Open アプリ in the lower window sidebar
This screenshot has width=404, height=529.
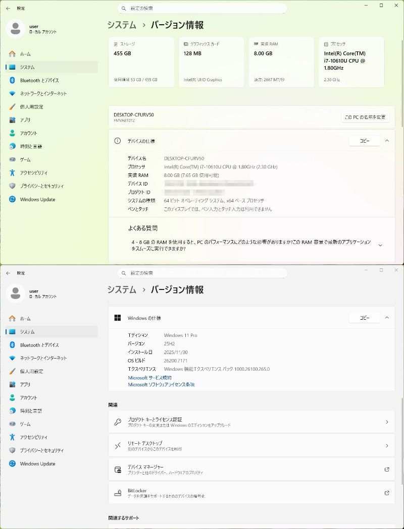pos(25,384)
